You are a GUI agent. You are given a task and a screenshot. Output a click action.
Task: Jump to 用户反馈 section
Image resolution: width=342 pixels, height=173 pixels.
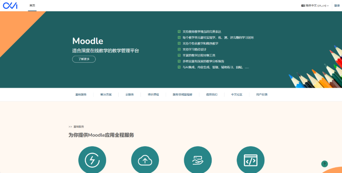pyautogui.click(x=262, y=94)
